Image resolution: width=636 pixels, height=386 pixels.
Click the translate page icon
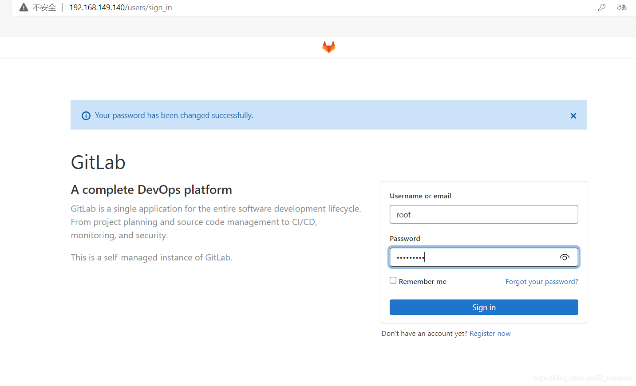[622, 8]
